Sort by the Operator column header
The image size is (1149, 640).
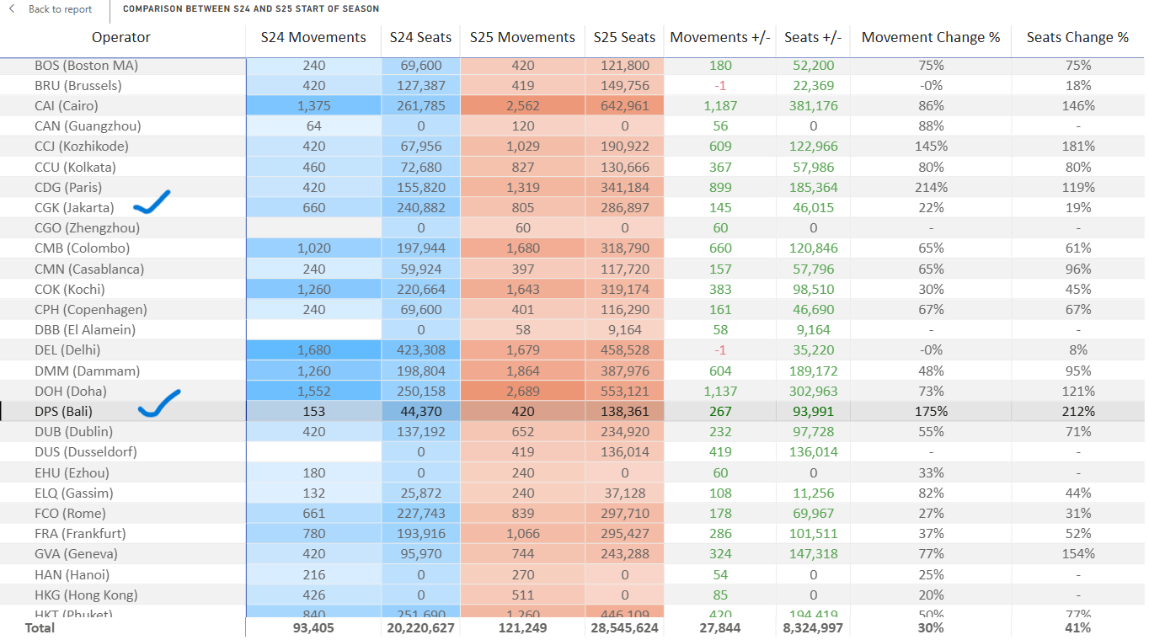tap(121, 37)
